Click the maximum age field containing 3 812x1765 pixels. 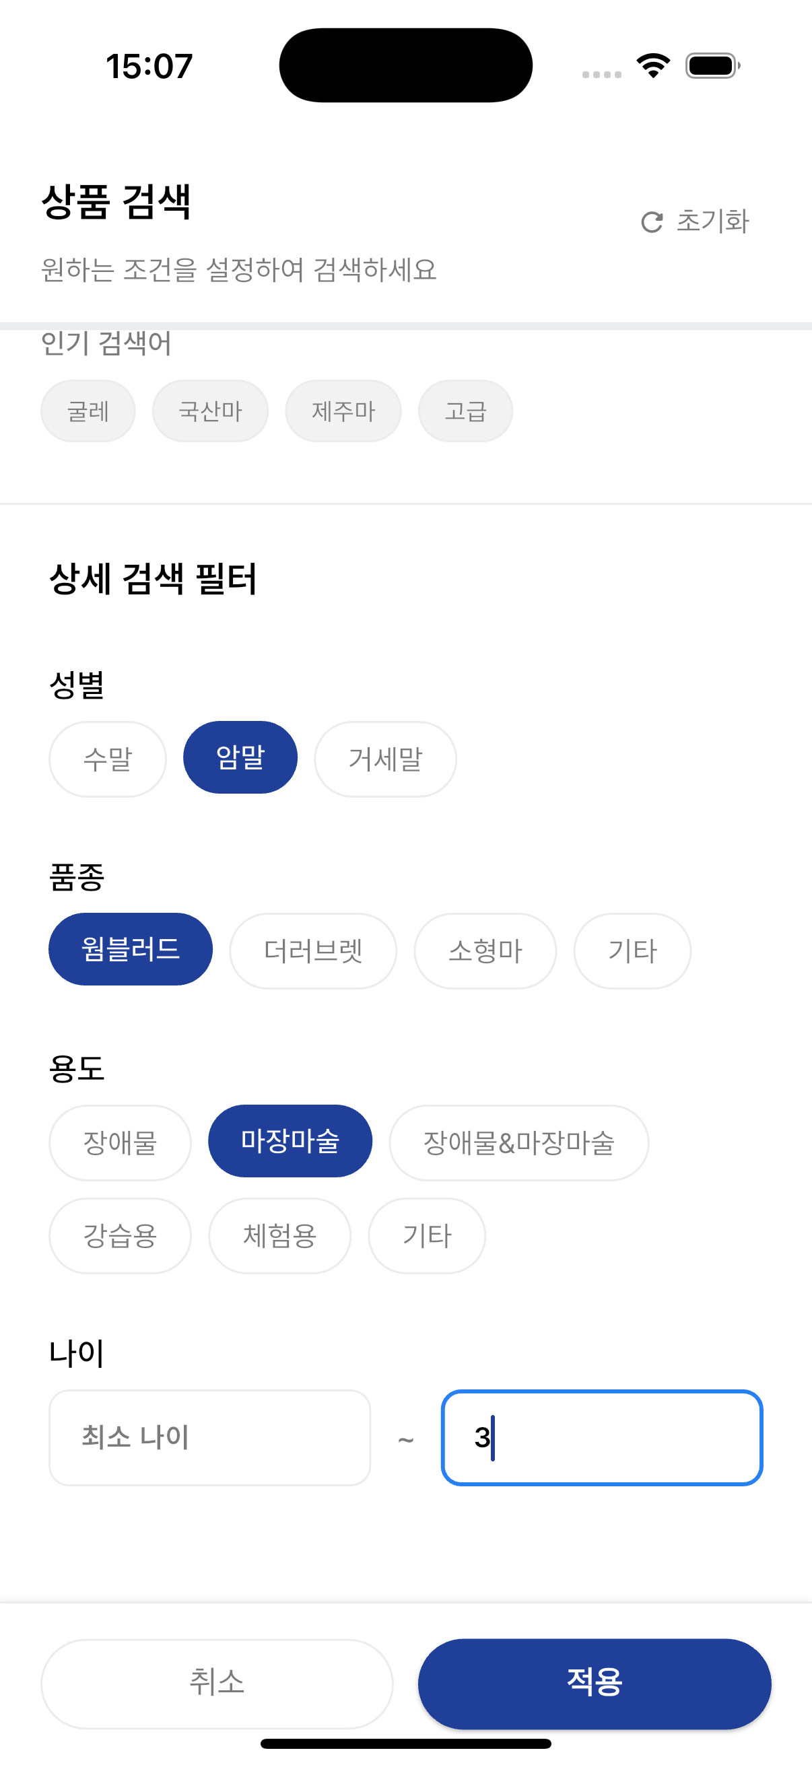click(x=602, y=1437)
